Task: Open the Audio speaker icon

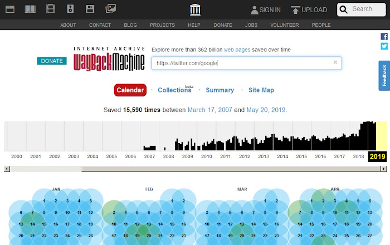Action: pyautogui.click(x=70, y=9)
